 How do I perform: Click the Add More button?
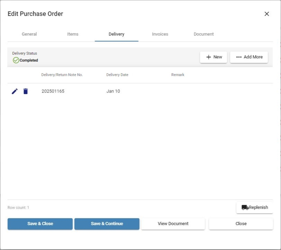pyautogui.click(x=249, y=57)
